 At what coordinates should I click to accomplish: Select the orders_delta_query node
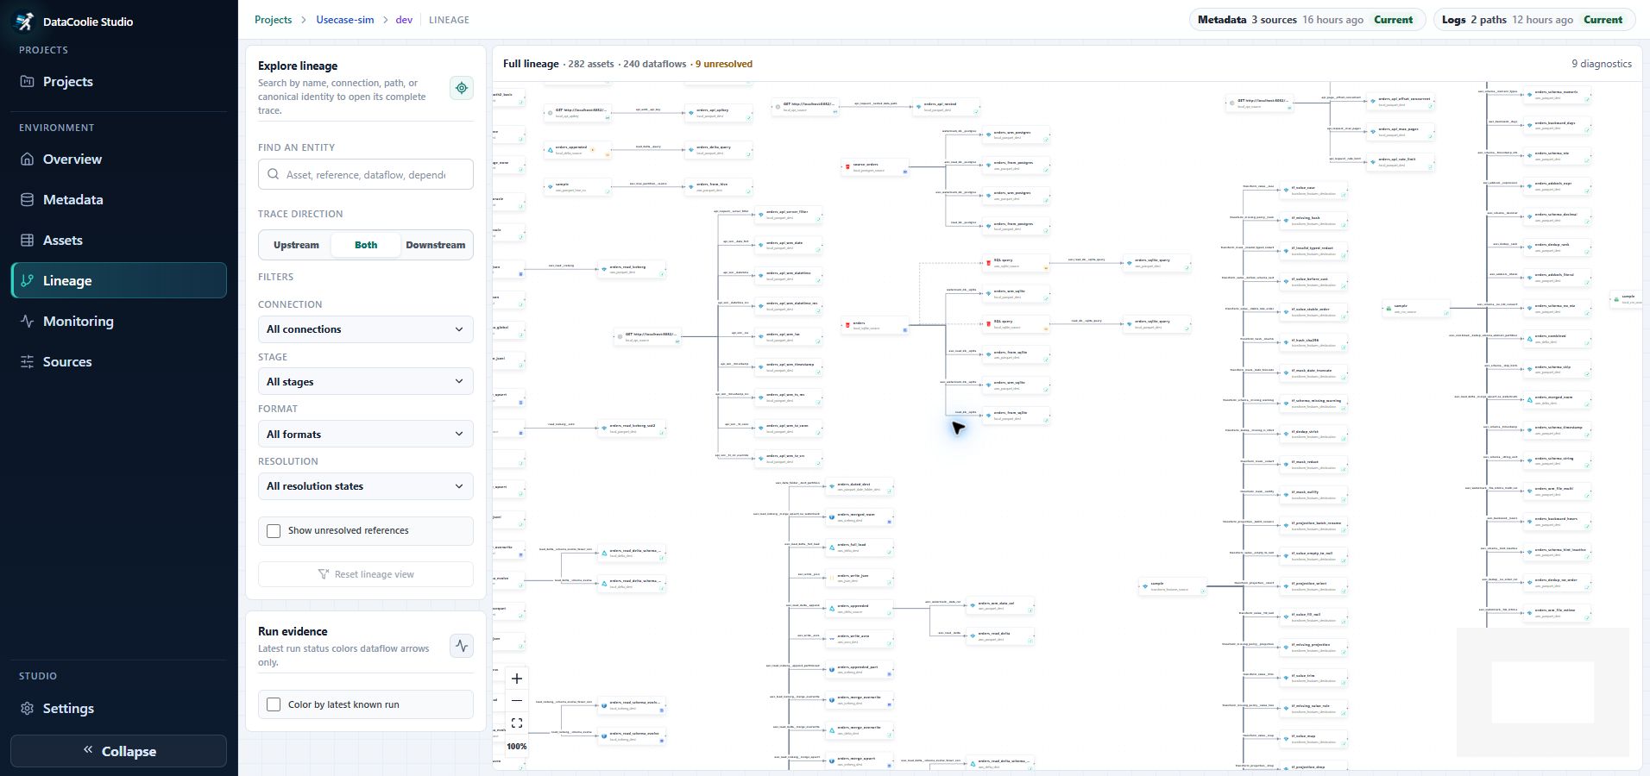click(x=718, y=149)
